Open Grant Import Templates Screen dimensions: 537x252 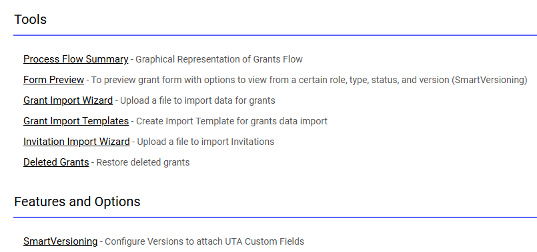[76, 121]
